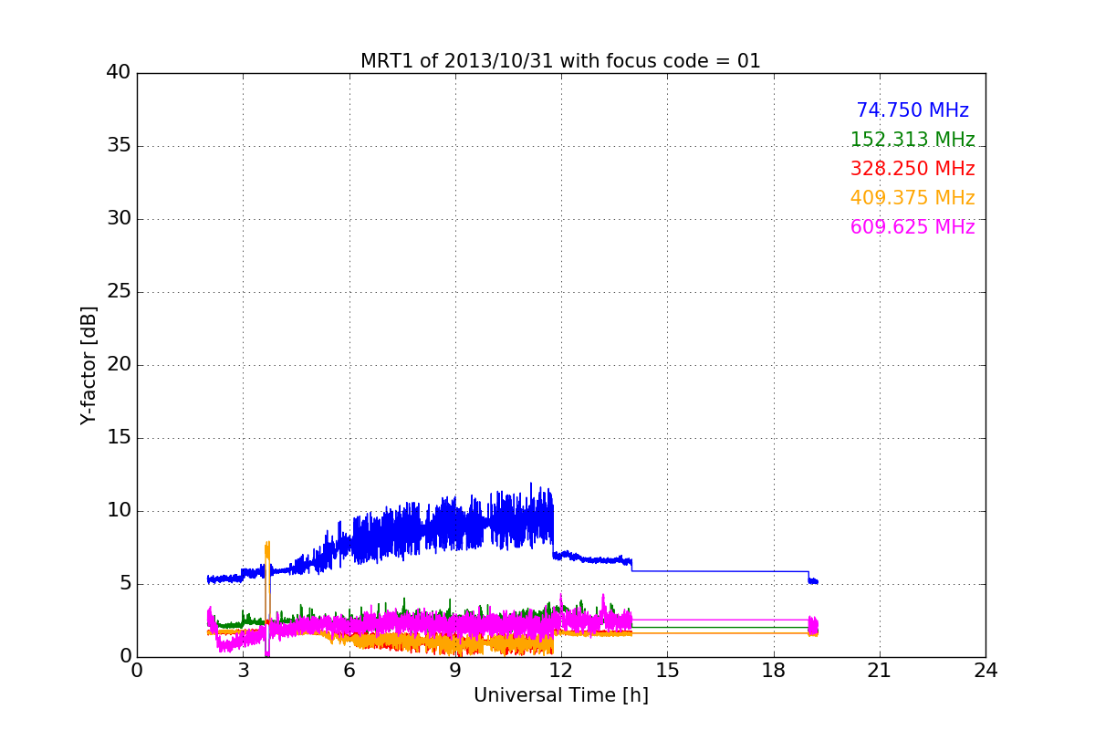Click the x-axis tick label 9

pos(455,671)
